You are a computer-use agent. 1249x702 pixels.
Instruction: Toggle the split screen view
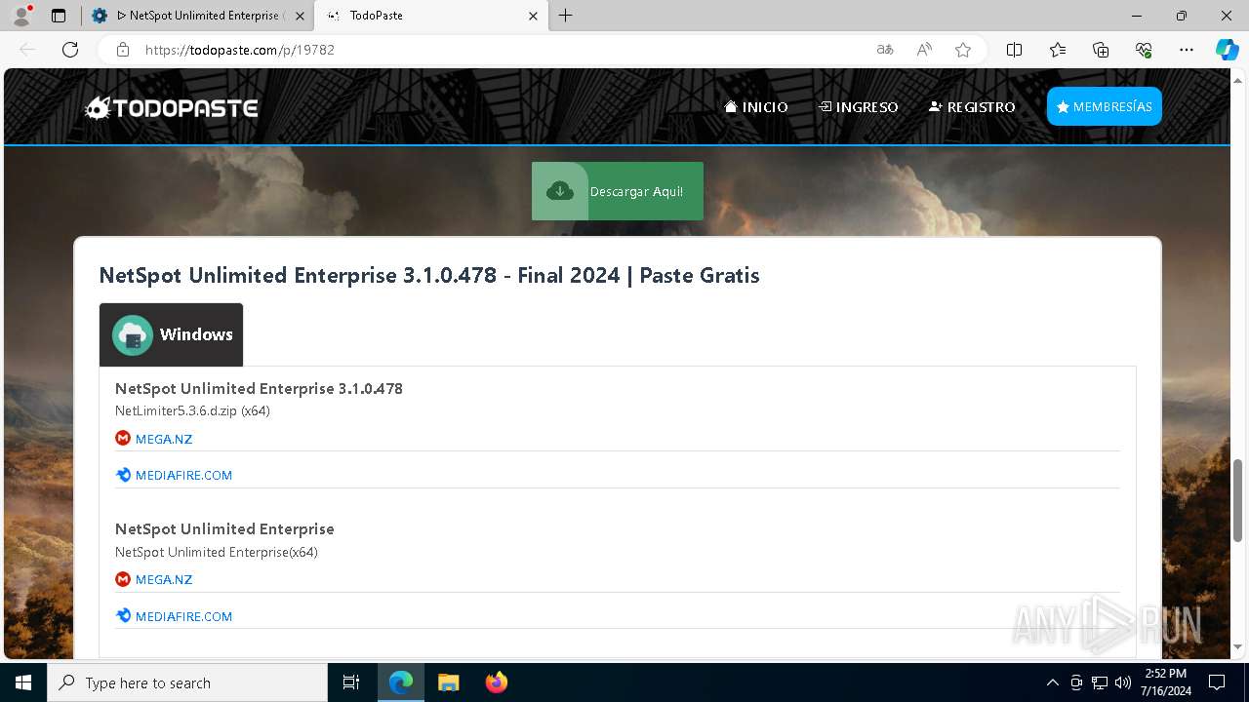[x=1014, y=50]
